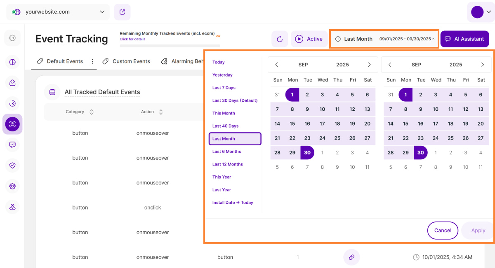This screenshot has width=495, height=268.
Task: Open the shopping bag sidebar icon
Action: (x=12, y=83)
